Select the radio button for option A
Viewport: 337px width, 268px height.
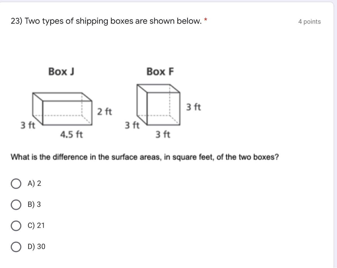pos(16,184)
